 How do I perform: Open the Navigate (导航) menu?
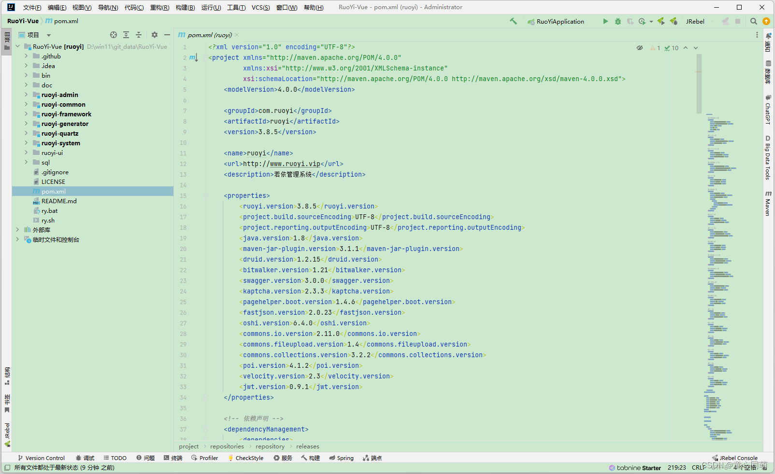coord(108,7)
